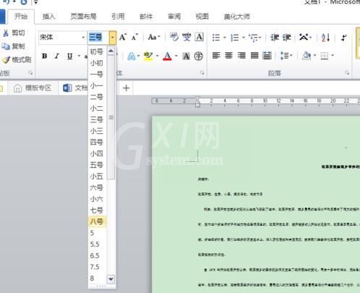Select font size 小初
The height and width of the screenshot is (293, 360).
[98, 63]
